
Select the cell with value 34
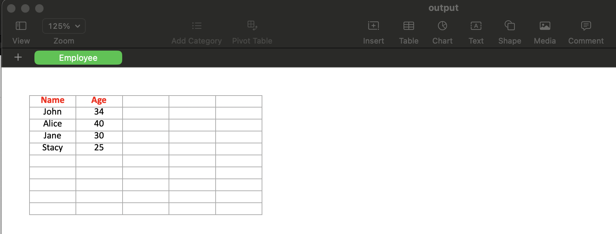point(99,112)
